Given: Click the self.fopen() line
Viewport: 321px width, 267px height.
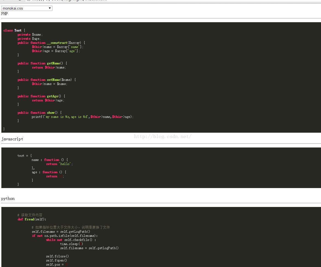Looking at the screenshot, I should (56, 260).
